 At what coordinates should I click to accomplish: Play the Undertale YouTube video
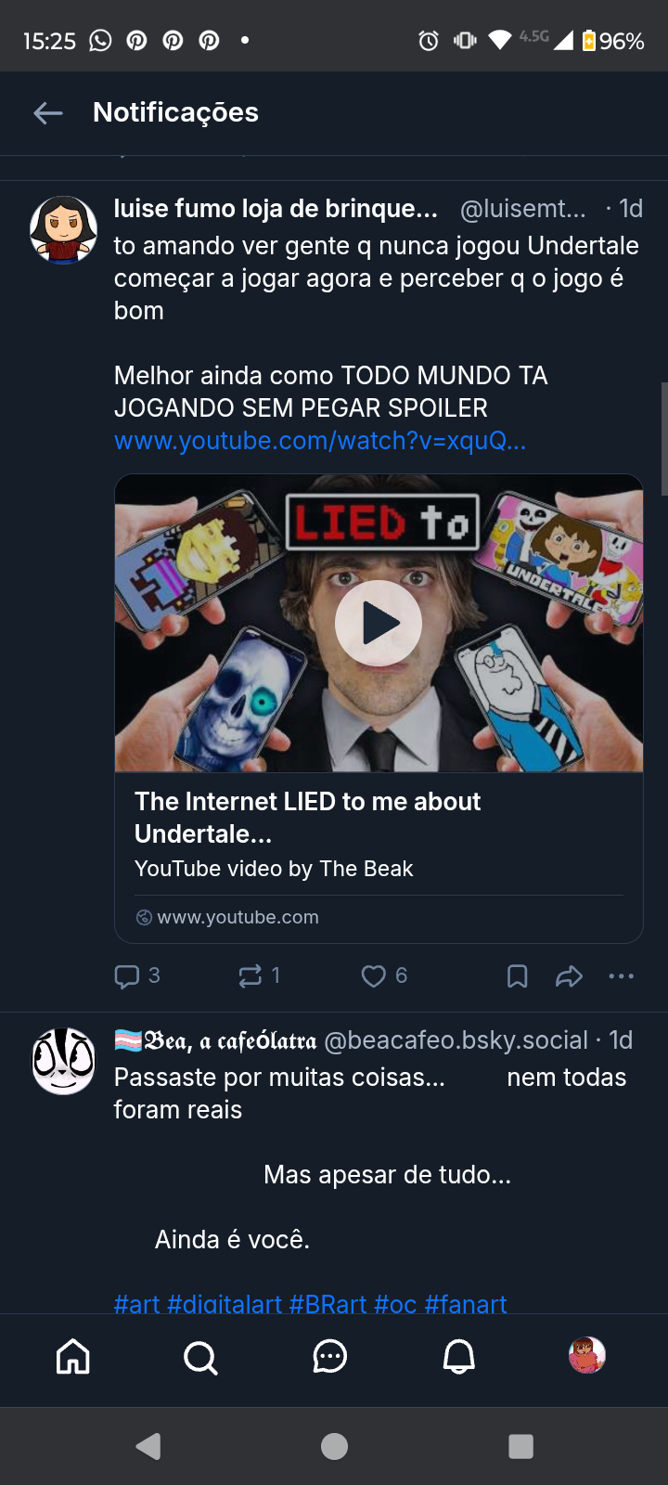(x=379, y=623)
